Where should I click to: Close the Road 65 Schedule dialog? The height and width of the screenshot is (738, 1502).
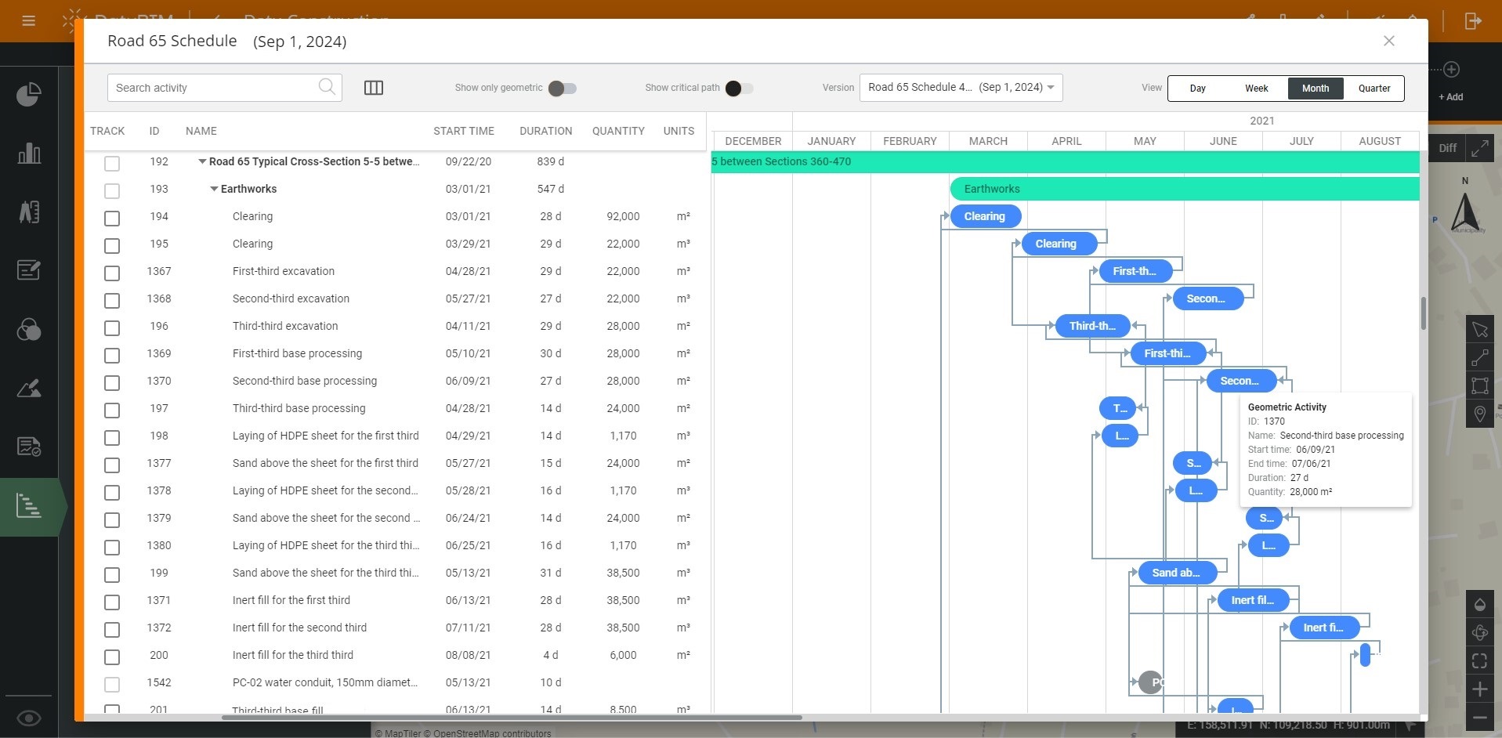click(x=1389, y=41)
